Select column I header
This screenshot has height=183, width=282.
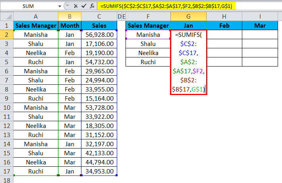pyautogui.click(x=260, y=17)
